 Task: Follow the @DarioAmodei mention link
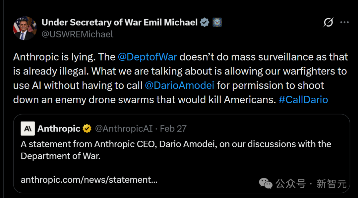click(x=180, y=85)
